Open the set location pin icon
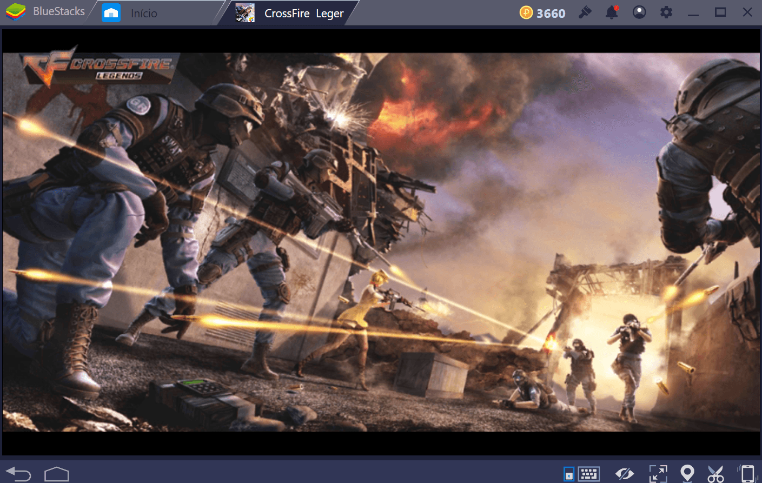This screenshot has height=483, width=762. pyautogui.click(x=687, y=474)
